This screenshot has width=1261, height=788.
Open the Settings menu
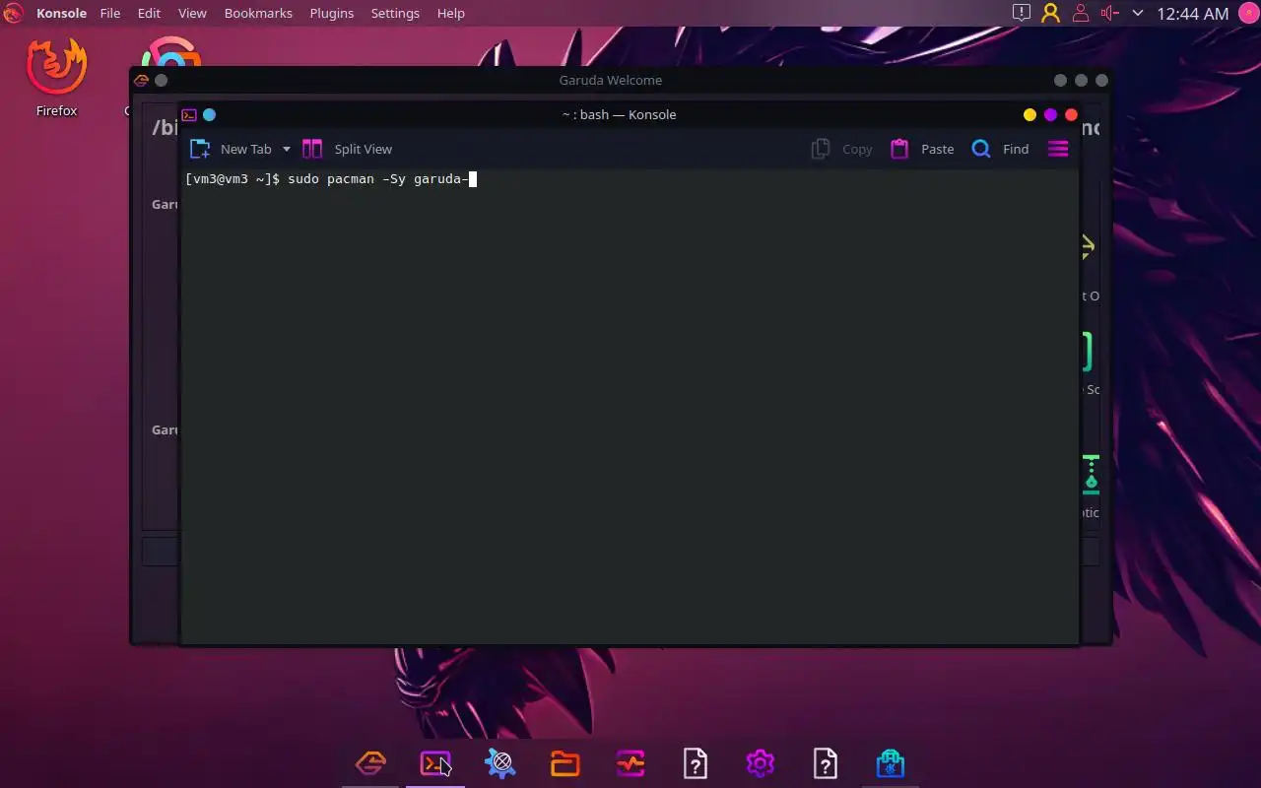(x=395, y=13)
